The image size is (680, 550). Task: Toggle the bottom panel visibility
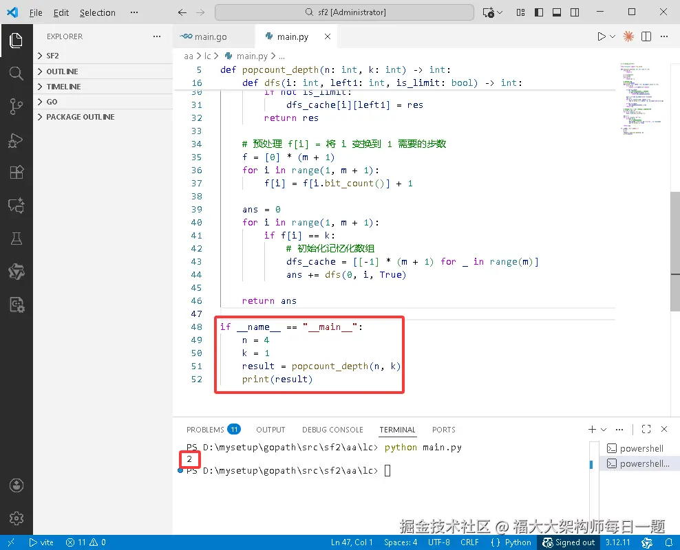click(556, 12)
